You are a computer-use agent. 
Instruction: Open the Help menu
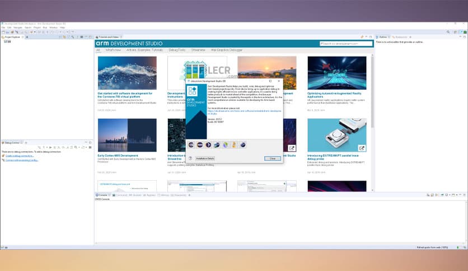[62, 27]
